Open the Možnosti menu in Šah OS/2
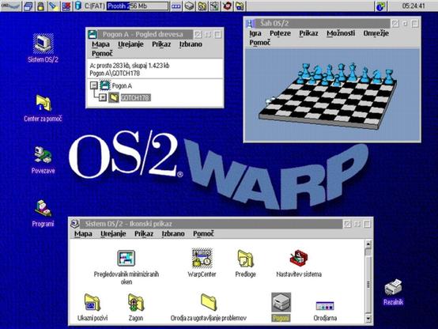The height and width of the screenshot is (329, 438). pos(341,33)
